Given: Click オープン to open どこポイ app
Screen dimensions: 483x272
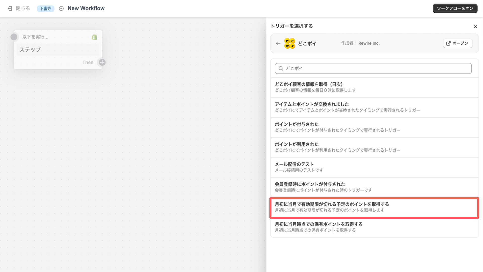Looking at the screenshot, I should click(x=458, y=43).
